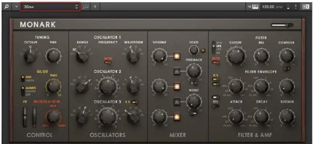Toggle the first K.T. switch below Filter K.T. label
The width and height of the screenshot is (313, 144).
[x=216, y=80]
